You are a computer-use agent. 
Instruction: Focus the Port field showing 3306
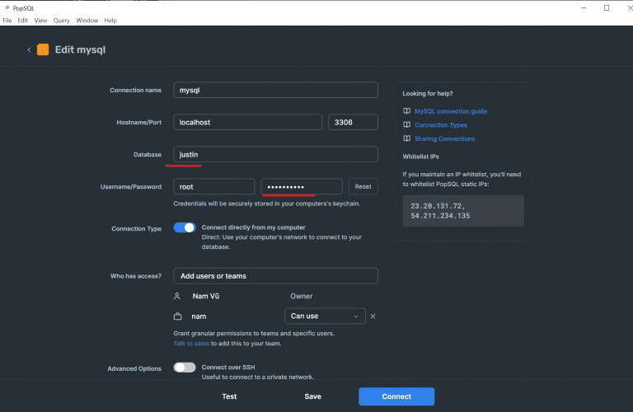pyautogui.click(x=354, y=122)
